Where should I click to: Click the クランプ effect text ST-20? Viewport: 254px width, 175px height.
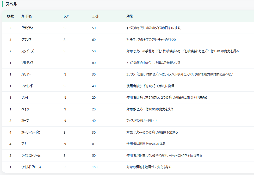point(151,40)
